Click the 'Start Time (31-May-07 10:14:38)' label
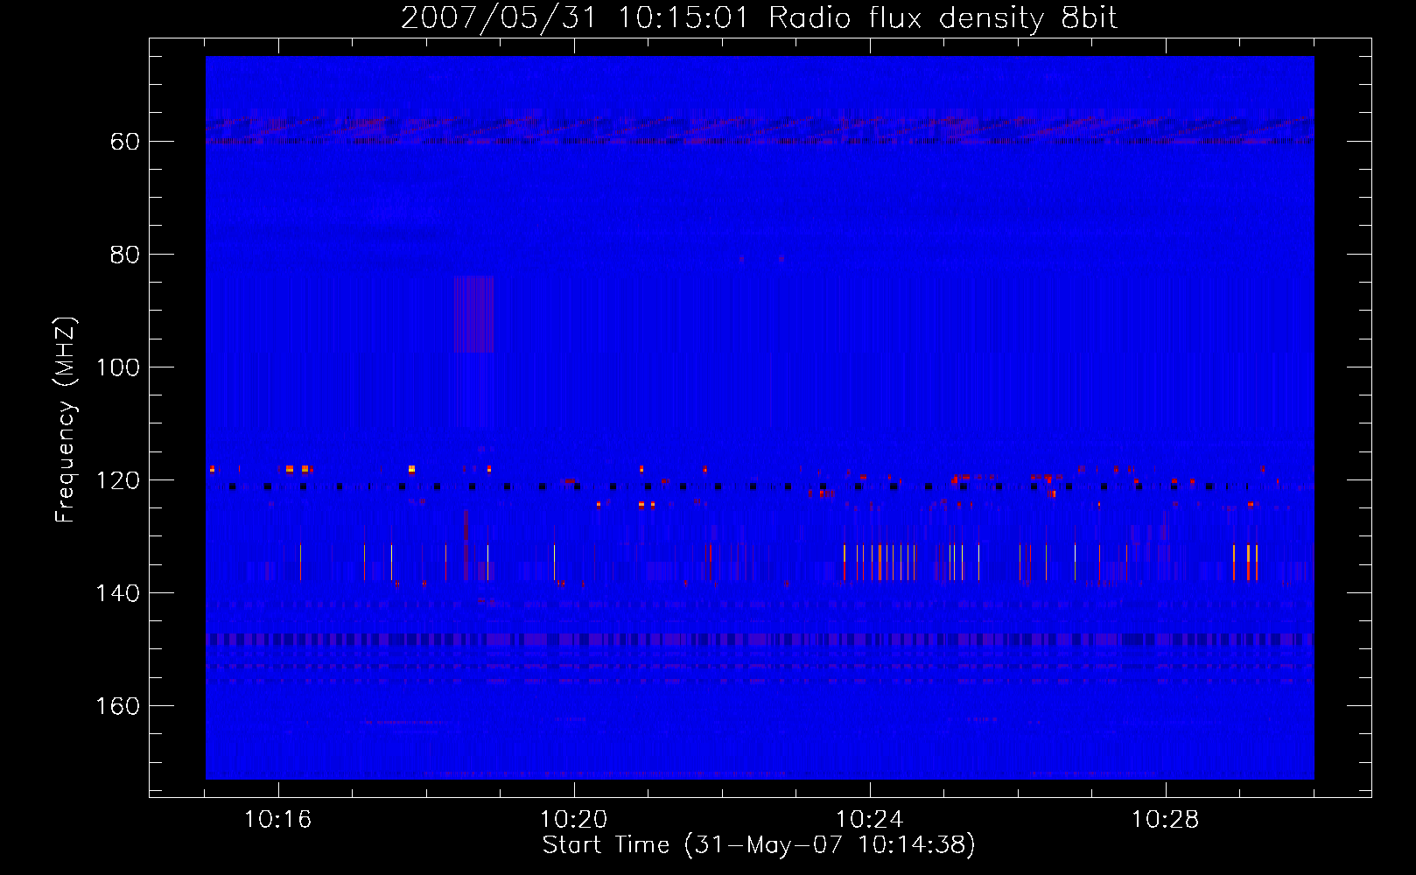1416x875 pixels. tap(759, 845)
